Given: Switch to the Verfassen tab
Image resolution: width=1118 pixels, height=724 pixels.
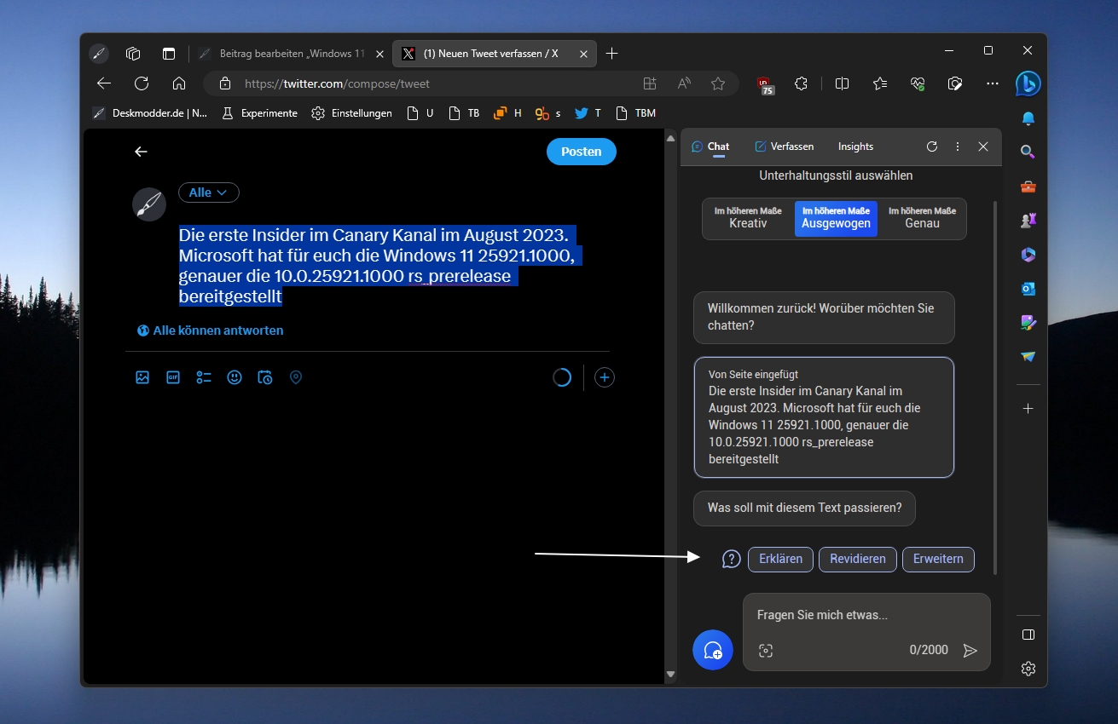Looking at the screenshot, I should pos(784,147).
